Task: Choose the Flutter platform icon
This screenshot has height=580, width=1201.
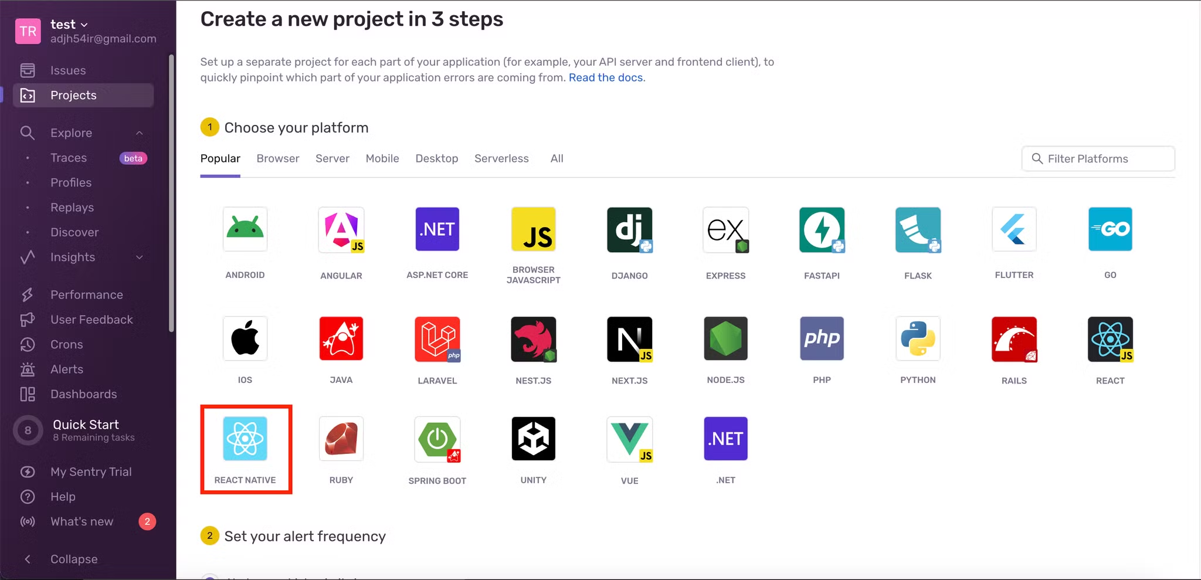Action: [1015, 229]
